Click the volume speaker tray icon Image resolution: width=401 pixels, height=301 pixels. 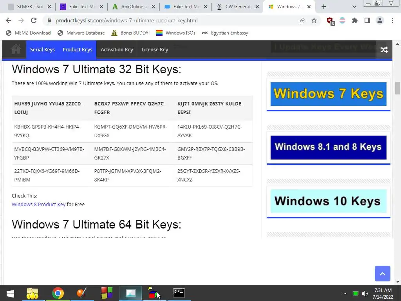365,294
